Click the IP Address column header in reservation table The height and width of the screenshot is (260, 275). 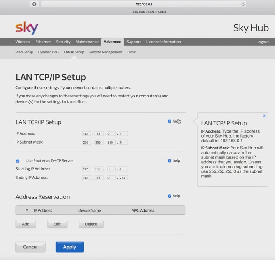(43, 210)
